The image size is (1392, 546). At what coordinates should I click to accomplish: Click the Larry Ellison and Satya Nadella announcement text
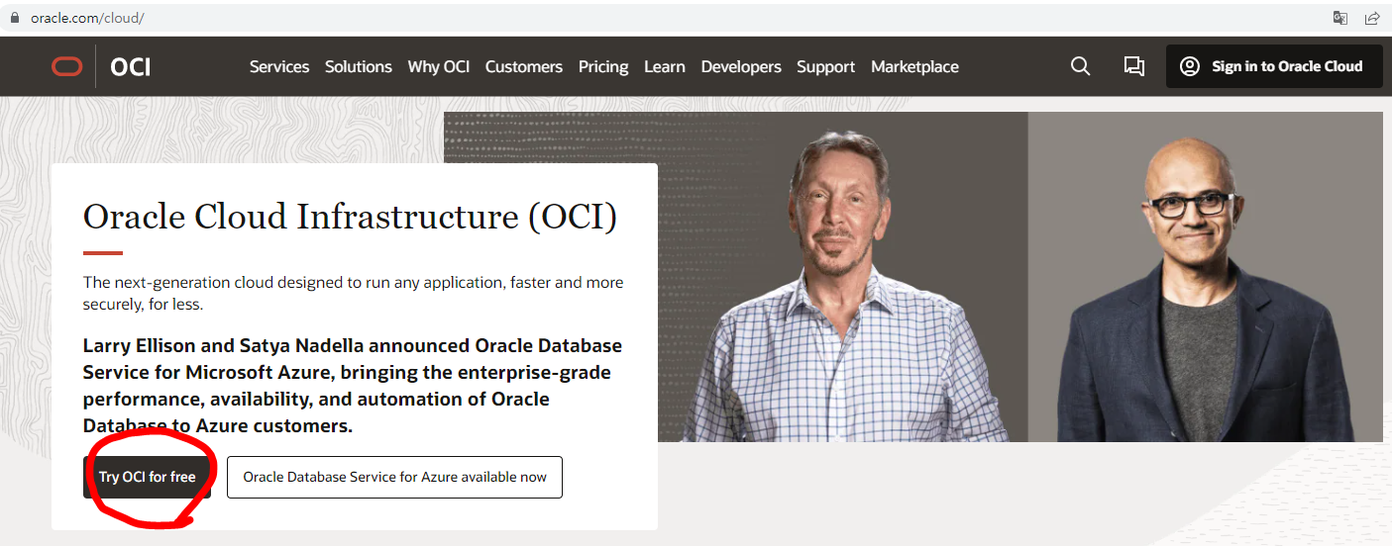[353, 386]
